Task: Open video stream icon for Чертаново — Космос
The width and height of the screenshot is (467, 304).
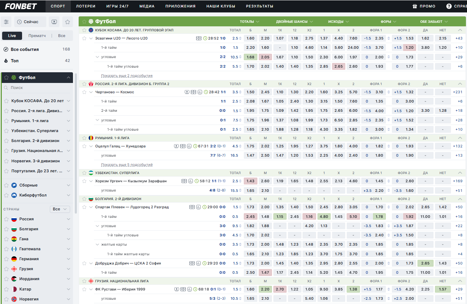Action: (187, 92)
